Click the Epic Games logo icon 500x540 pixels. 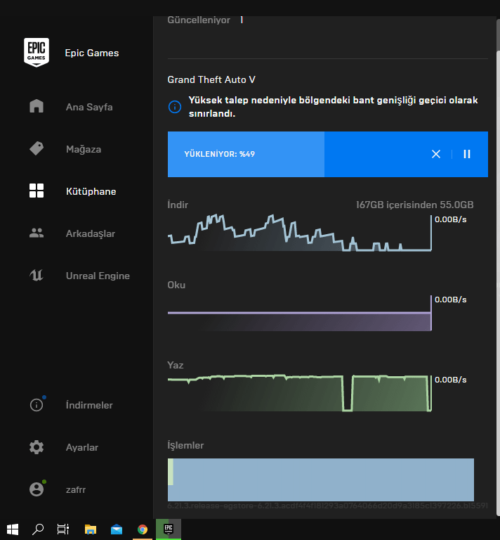(x=37, y=53)
